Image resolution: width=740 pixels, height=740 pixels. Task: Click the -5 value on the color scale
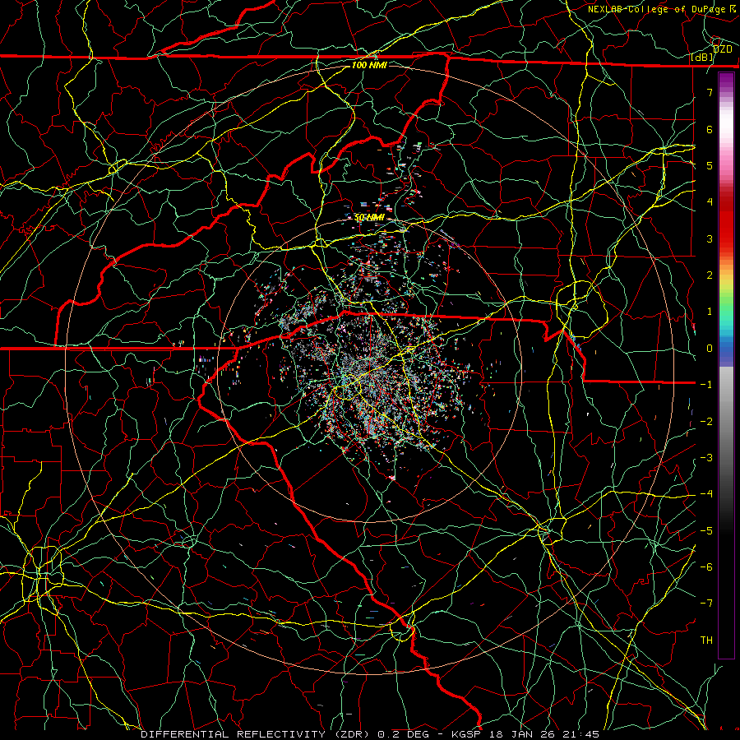[x=706, y=531]
